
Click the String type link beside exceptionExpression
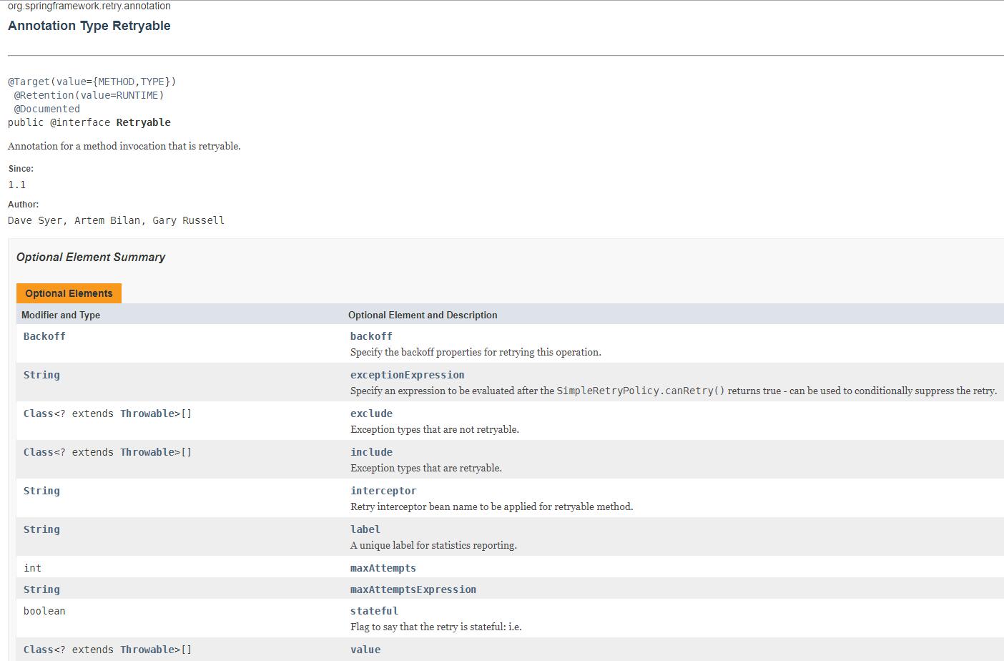[41, 374]
